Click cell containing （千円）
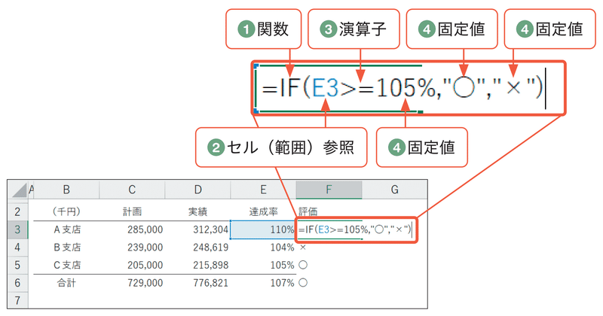603x316 pixels. coord(66,211)
